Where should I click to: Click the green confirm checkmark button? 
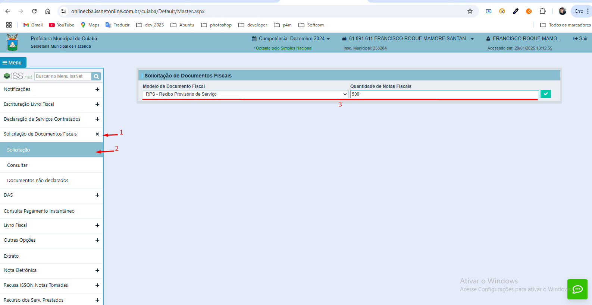[545, 94]
